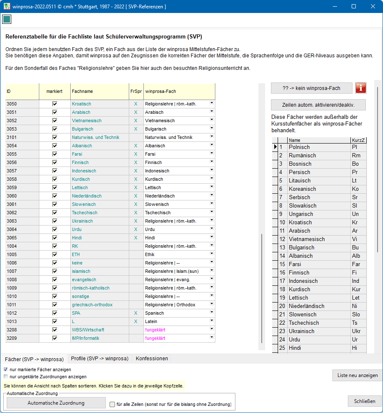Click the Schließen button
This screenshot has height=413, width=383.
[x=365, y=401]
